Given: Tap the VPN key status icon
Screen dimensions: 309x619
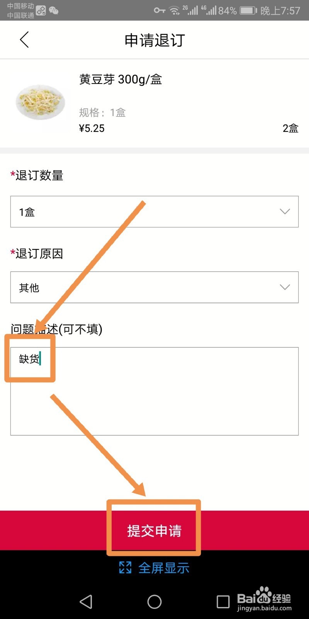Looking at the screenshot, I should pyautogui.click(x=160, y=10).
